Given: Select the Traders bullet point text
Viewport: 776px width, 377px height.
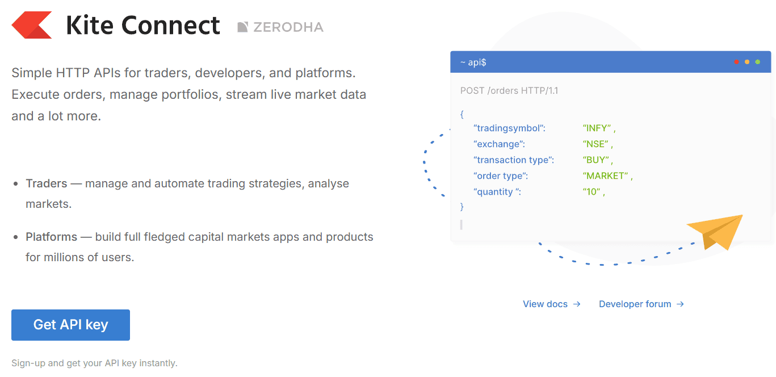Looking at the screenshot, I should tap(187, 183).
